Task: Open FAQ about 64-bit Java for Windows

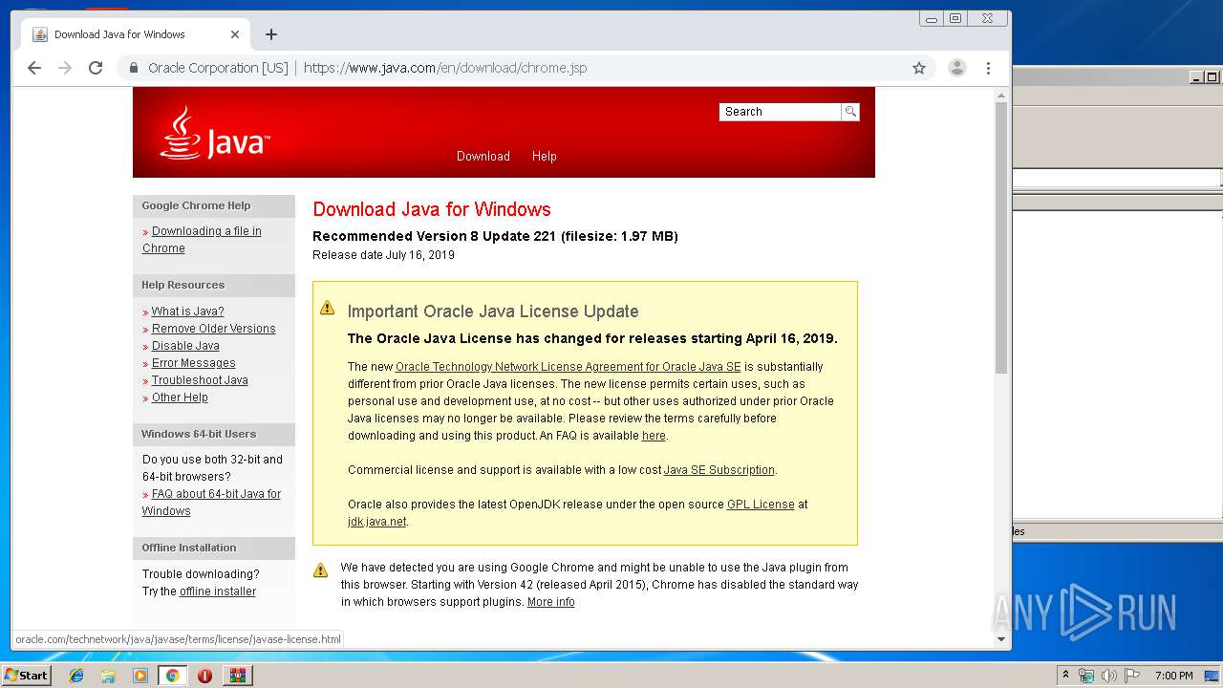Action: (211, 503)
